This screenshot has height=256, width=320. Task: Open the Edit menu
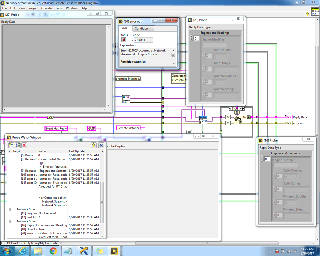(x=13, y=8)
